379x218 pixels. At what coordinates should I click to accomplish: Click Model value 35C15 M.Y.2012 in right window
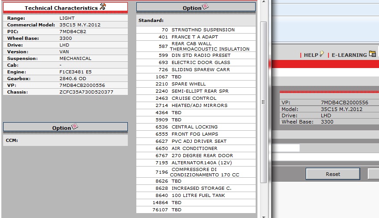pos(341,109)
